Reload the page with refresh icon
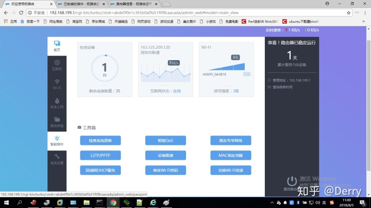This screenshot has height=208, width=371. click(x=21, y=13)
